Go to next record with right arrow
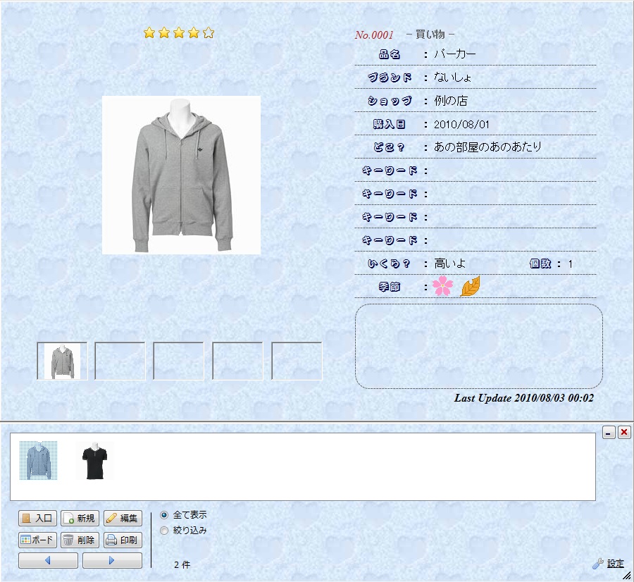The width and height of the screenshot is (634, 582). (x=112, y=561)
